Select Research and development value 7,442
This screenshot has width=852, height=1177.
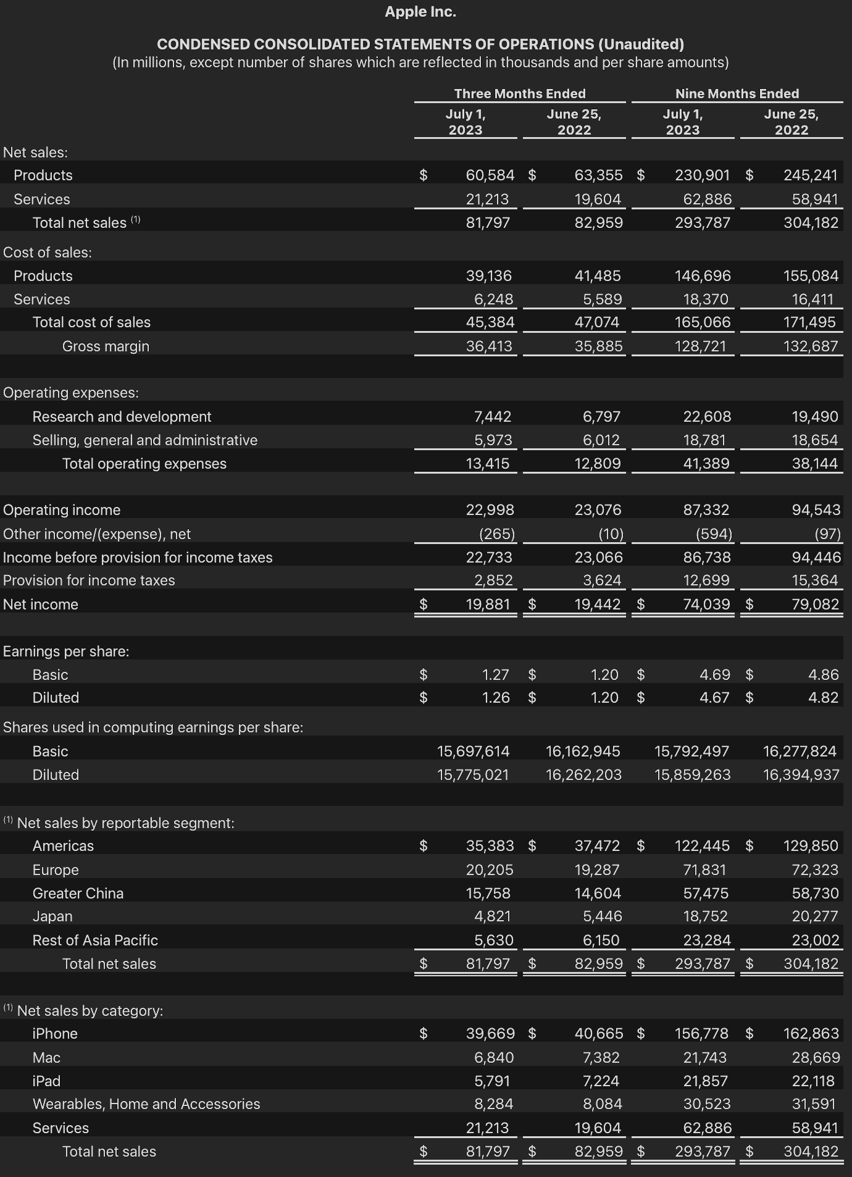493,417
